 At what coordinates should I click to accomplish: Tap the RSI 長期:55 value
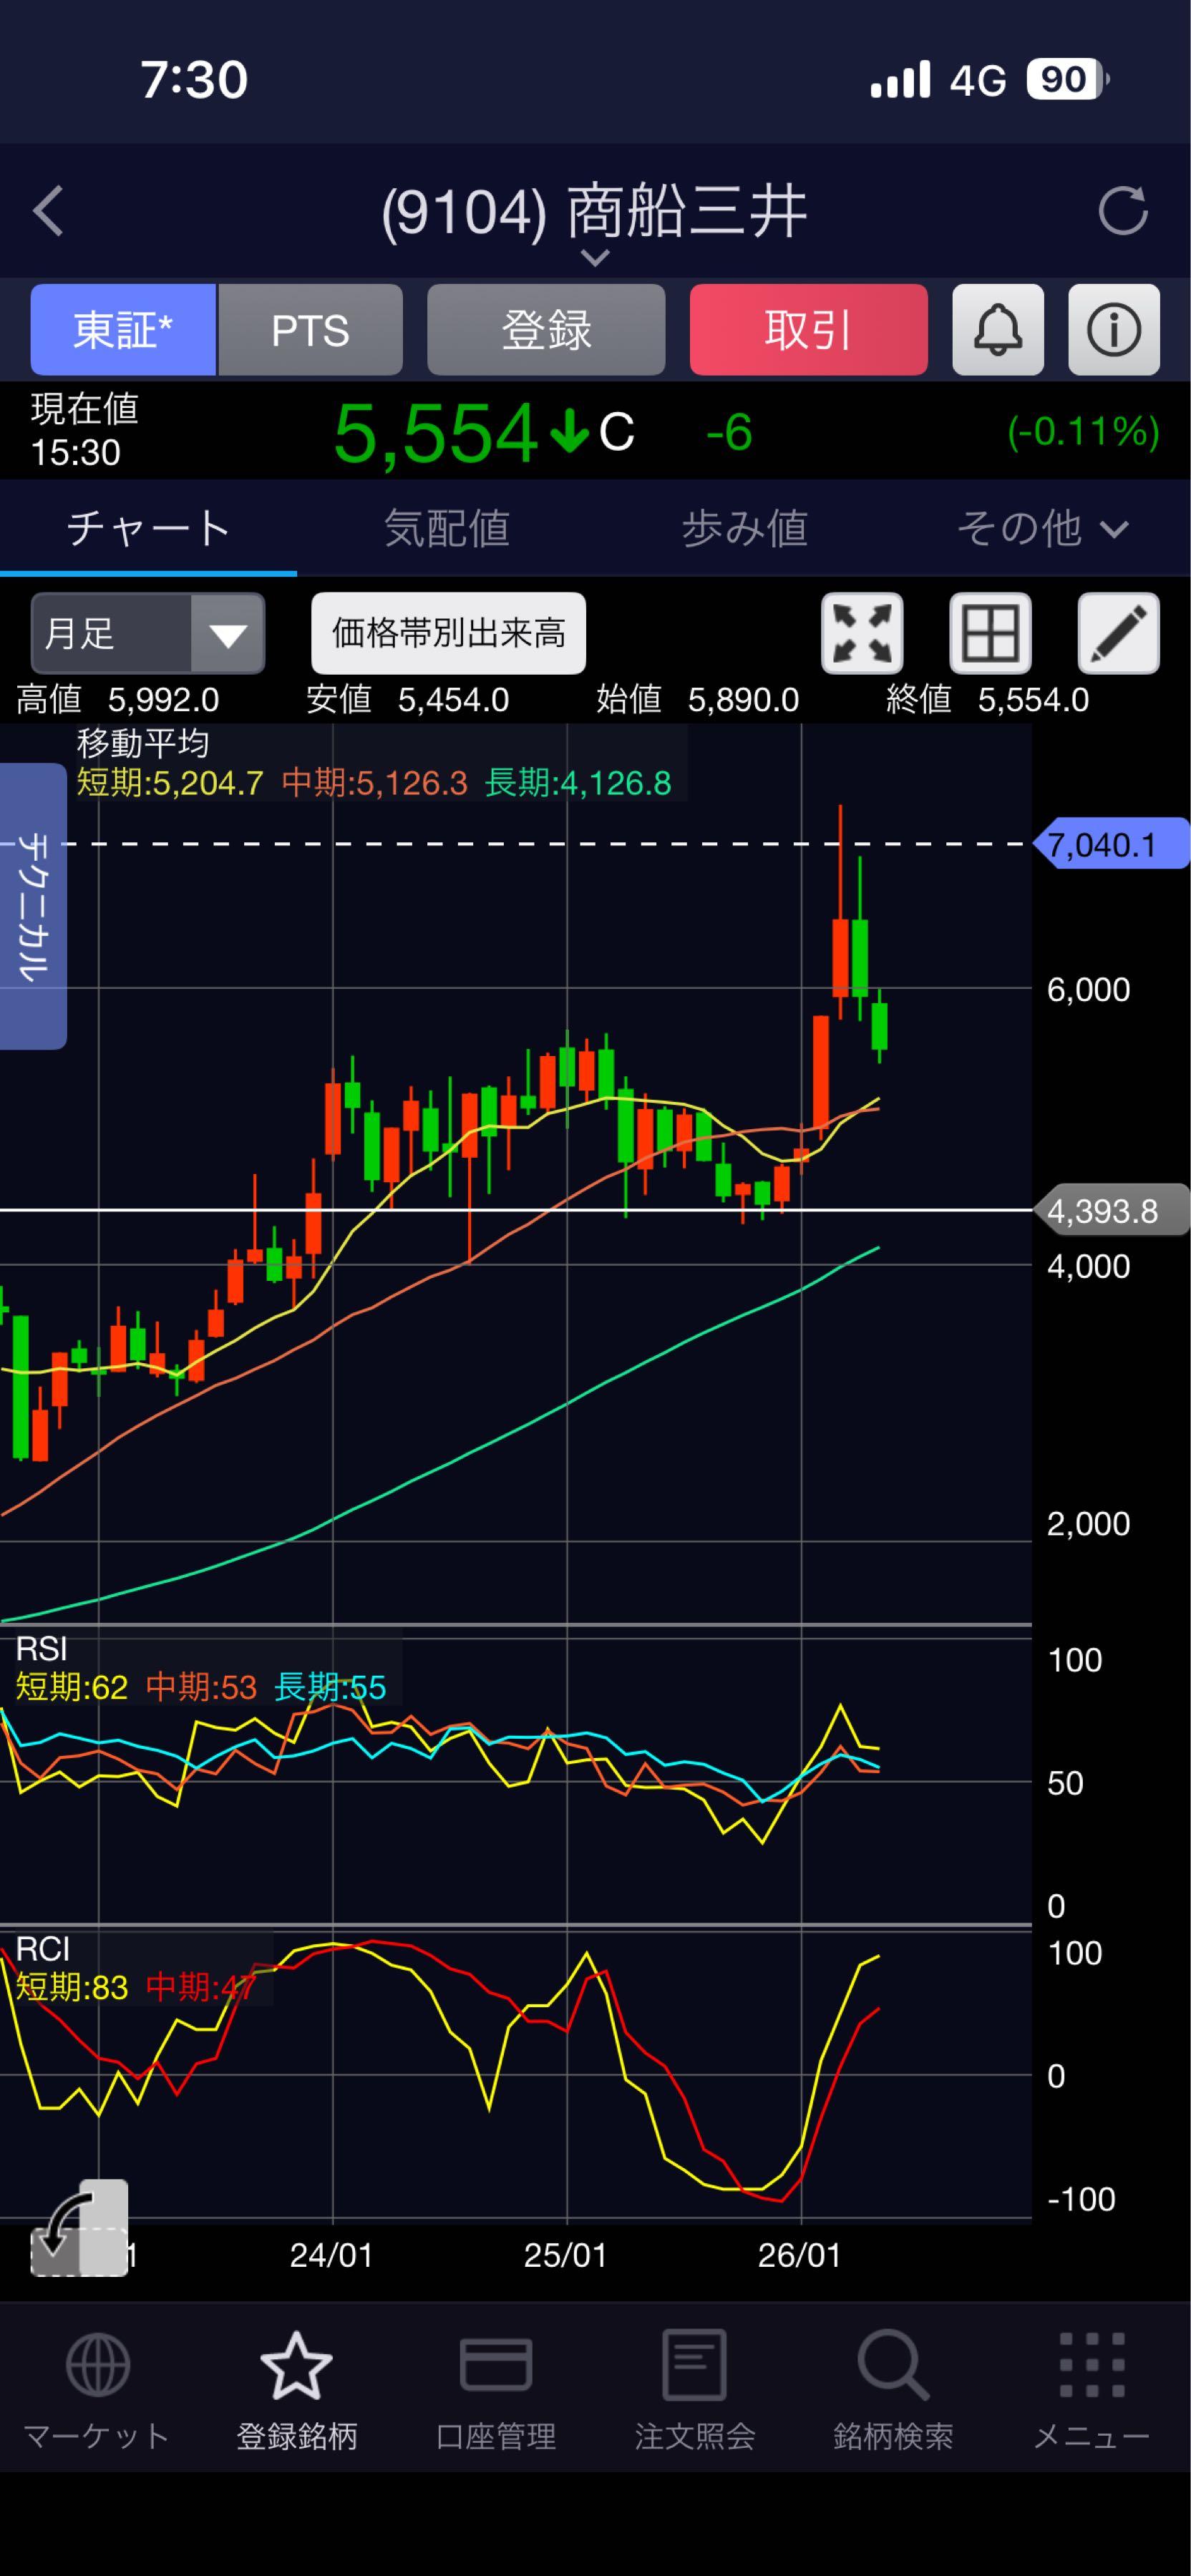330,1688
